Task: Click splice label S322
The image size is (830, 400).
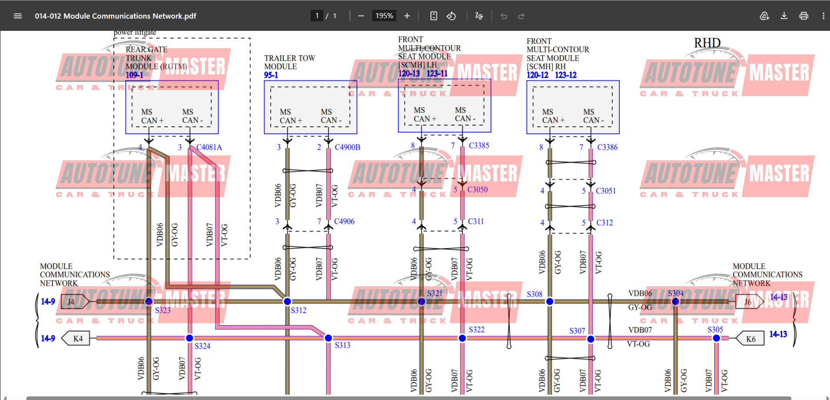Action: pos(476,330)
